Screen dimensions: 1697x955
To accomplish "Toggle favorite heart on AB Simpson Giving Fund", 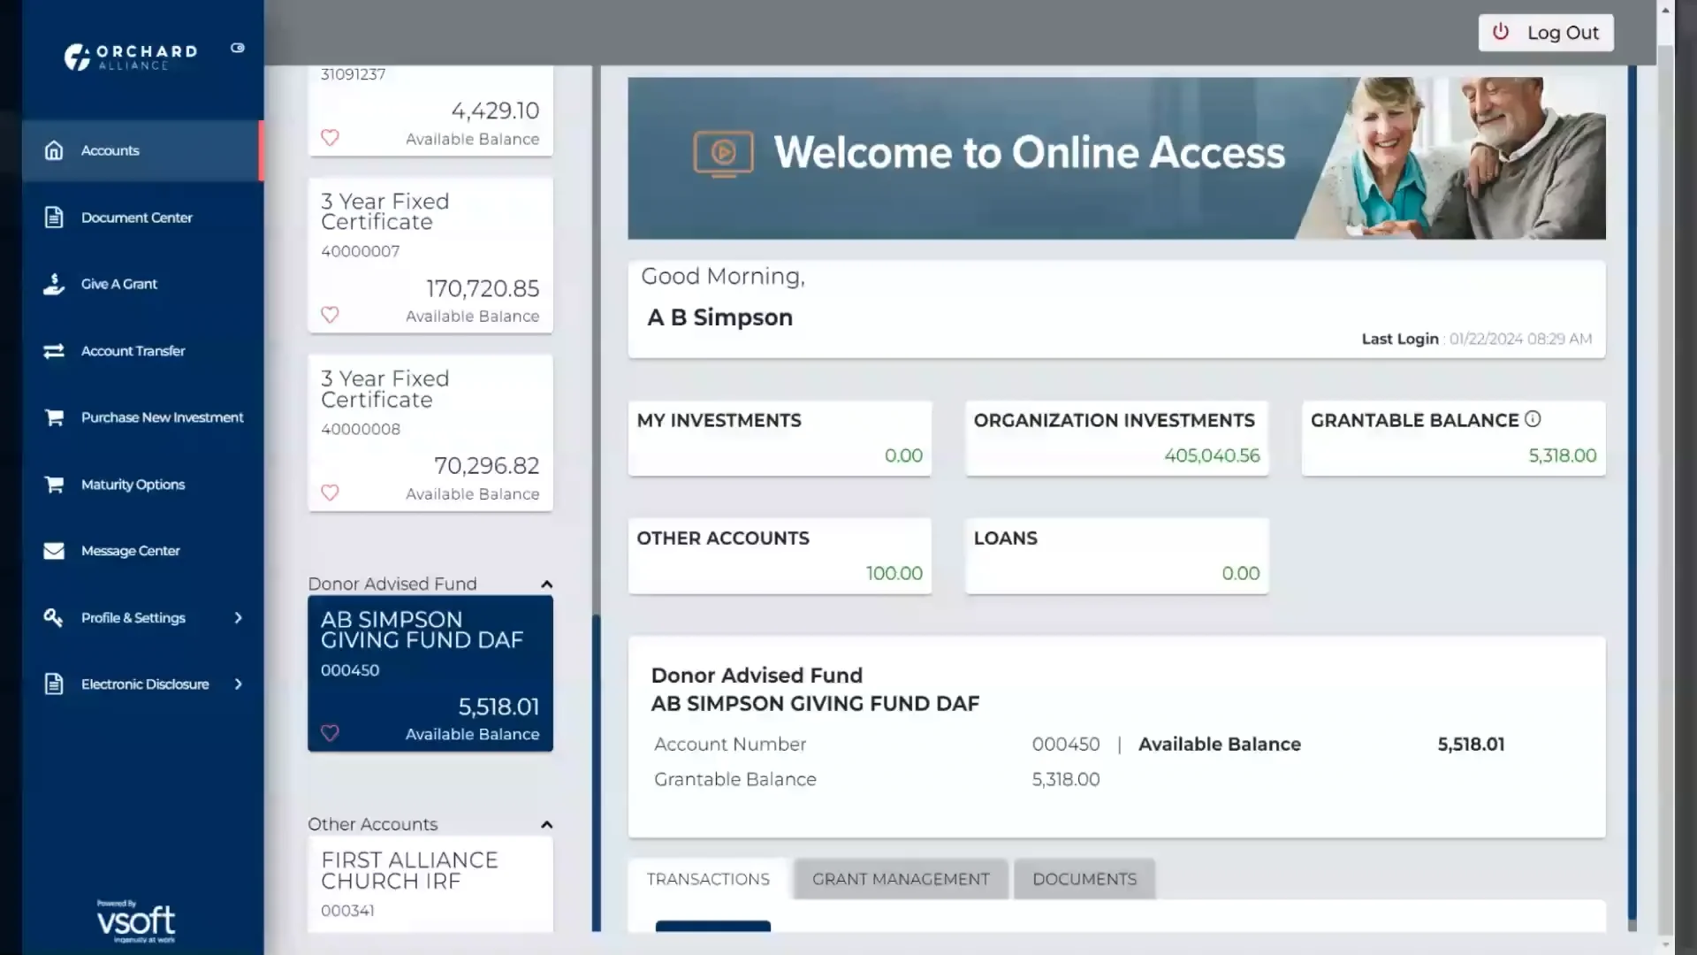I will pyautogui.click(x=330, y=733).
